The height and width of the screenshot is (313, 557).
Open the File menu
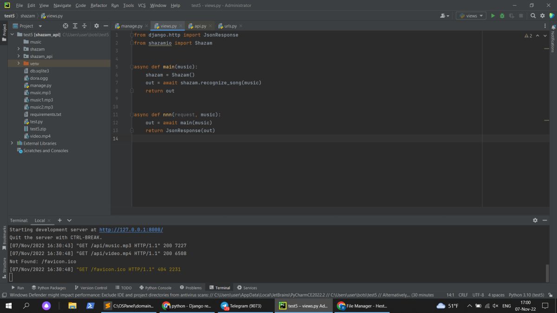[19, 6]
